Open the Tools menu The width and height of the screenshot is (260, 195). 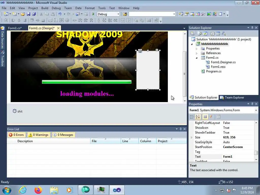pyautogui.click(x=102, y=8)
